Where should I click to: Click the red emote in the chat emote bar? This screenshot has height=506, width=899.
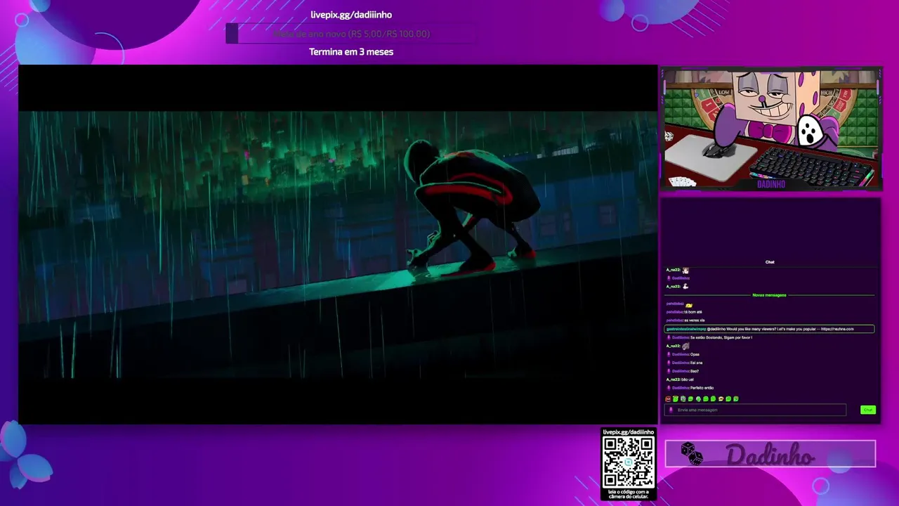click(668, 399)
